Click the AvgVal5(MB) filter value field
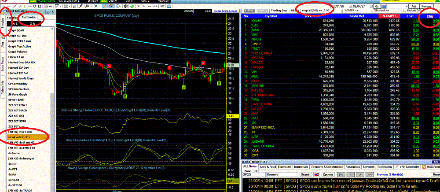 (x=333, y=11)
